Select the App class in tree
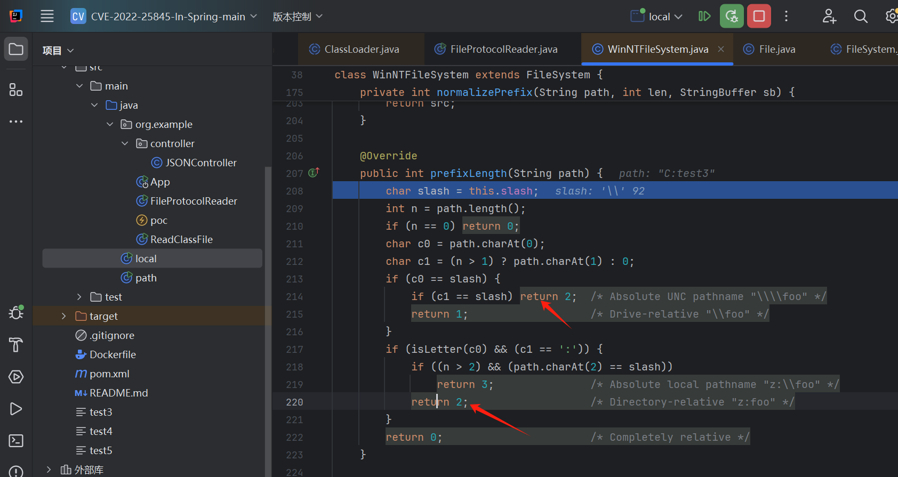The image size is (898, 477). click(153, 182)
